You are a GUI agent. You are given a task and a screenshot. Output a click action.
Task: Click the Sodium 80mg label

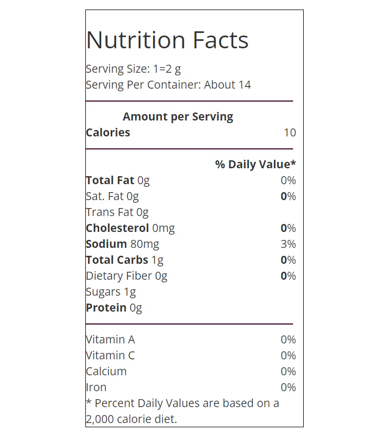122,244
